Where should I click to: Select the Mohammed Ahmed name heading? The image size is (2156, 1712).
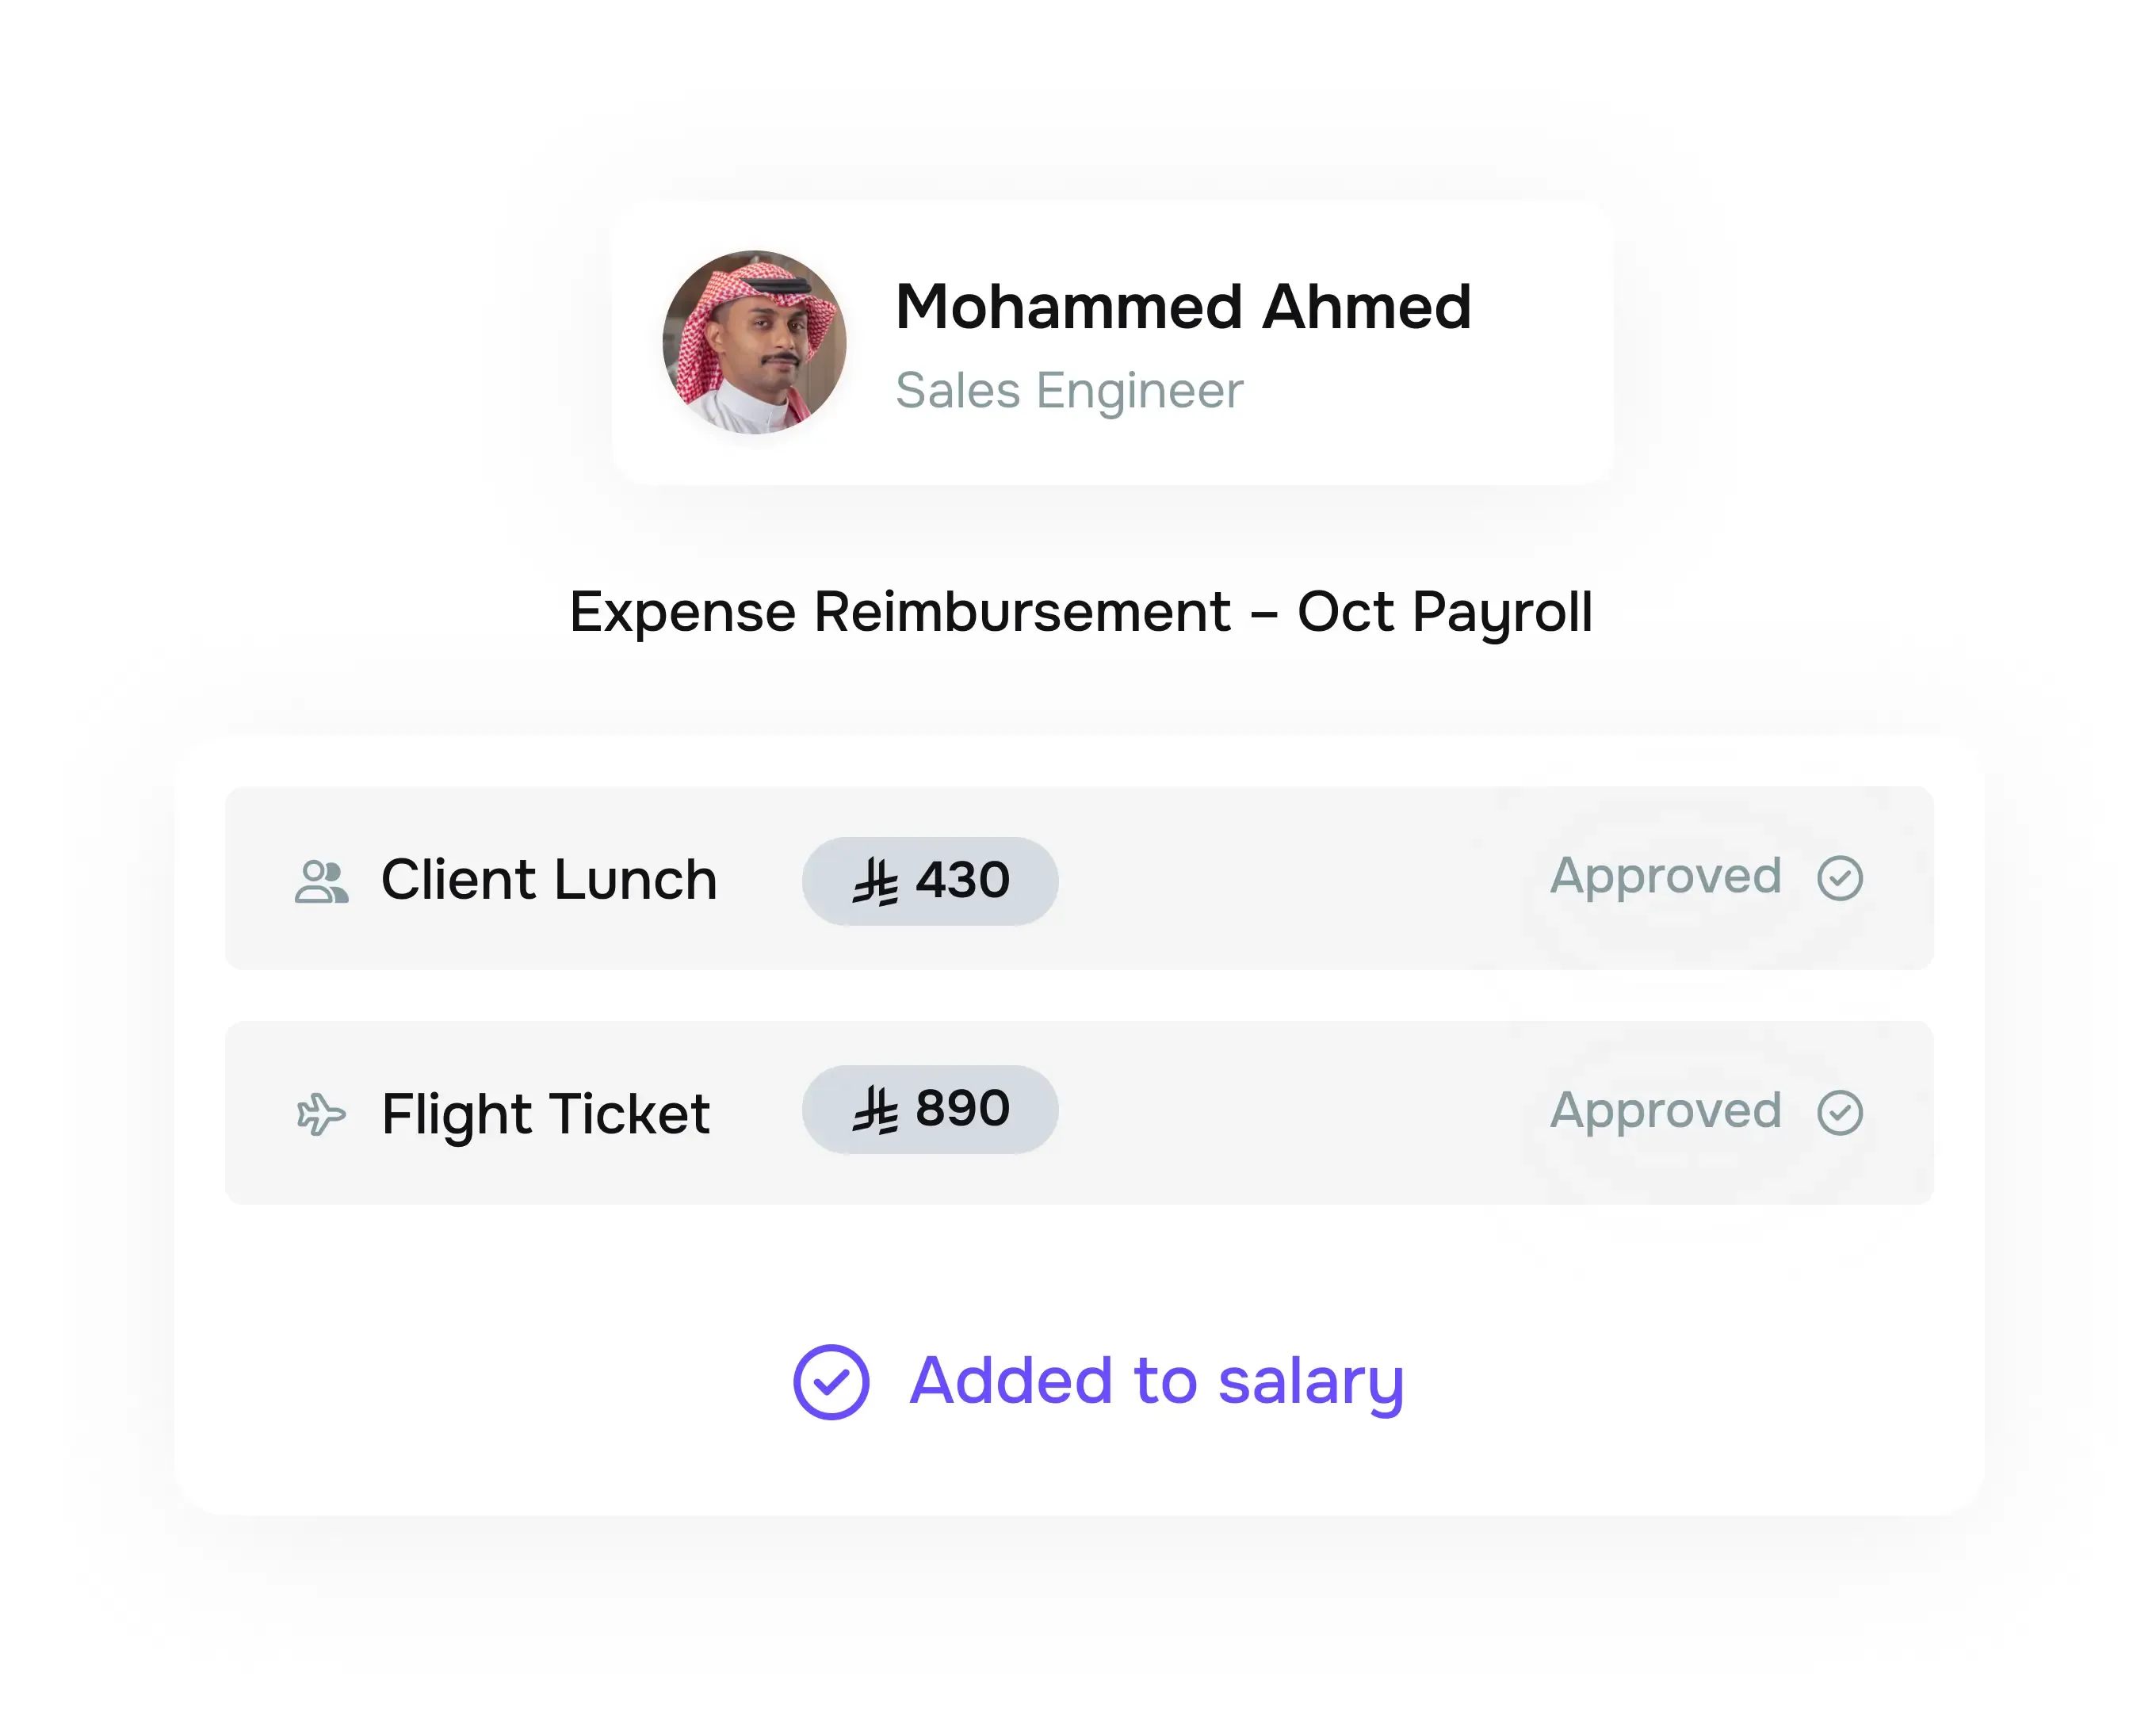pyautogui.click(x=1182, y=306)
